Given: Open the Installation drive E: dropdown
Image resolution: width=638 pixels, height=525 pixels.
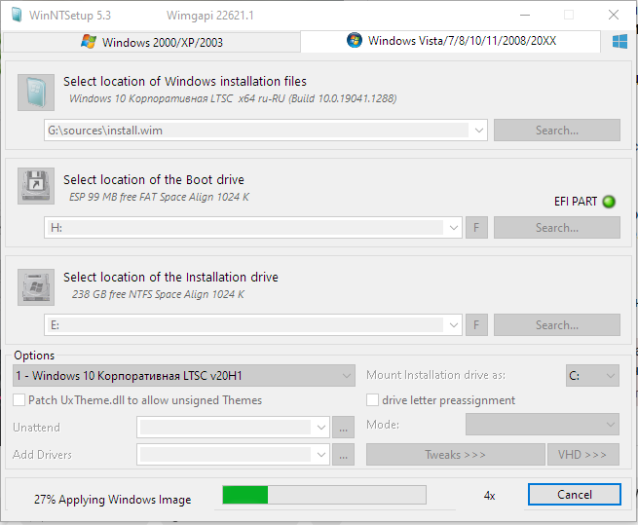Looking at the screenshot, I should click(x=454, y=324).
